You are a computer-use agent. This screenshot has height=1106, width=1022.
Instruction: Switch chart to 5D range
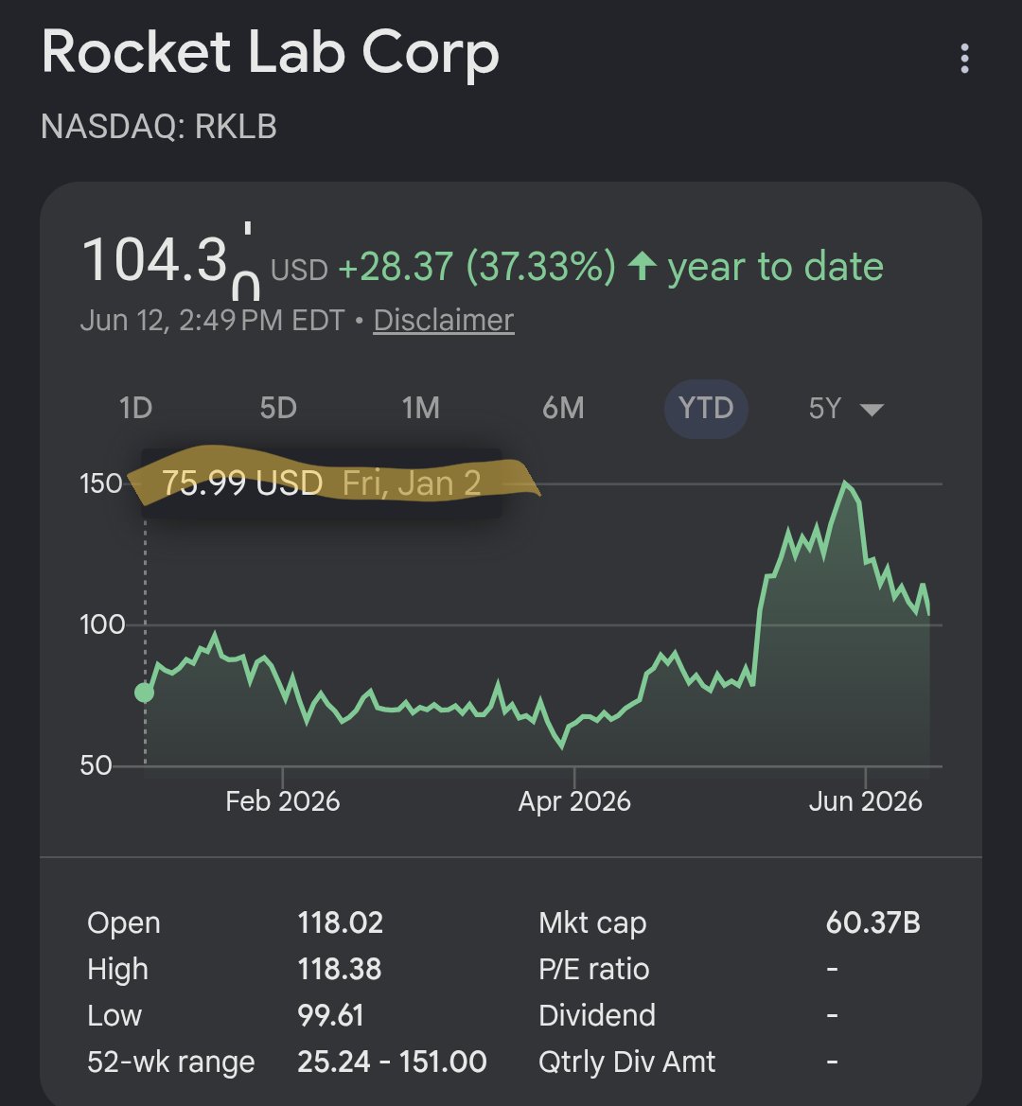pyautogui.click(x=278, y=409)
